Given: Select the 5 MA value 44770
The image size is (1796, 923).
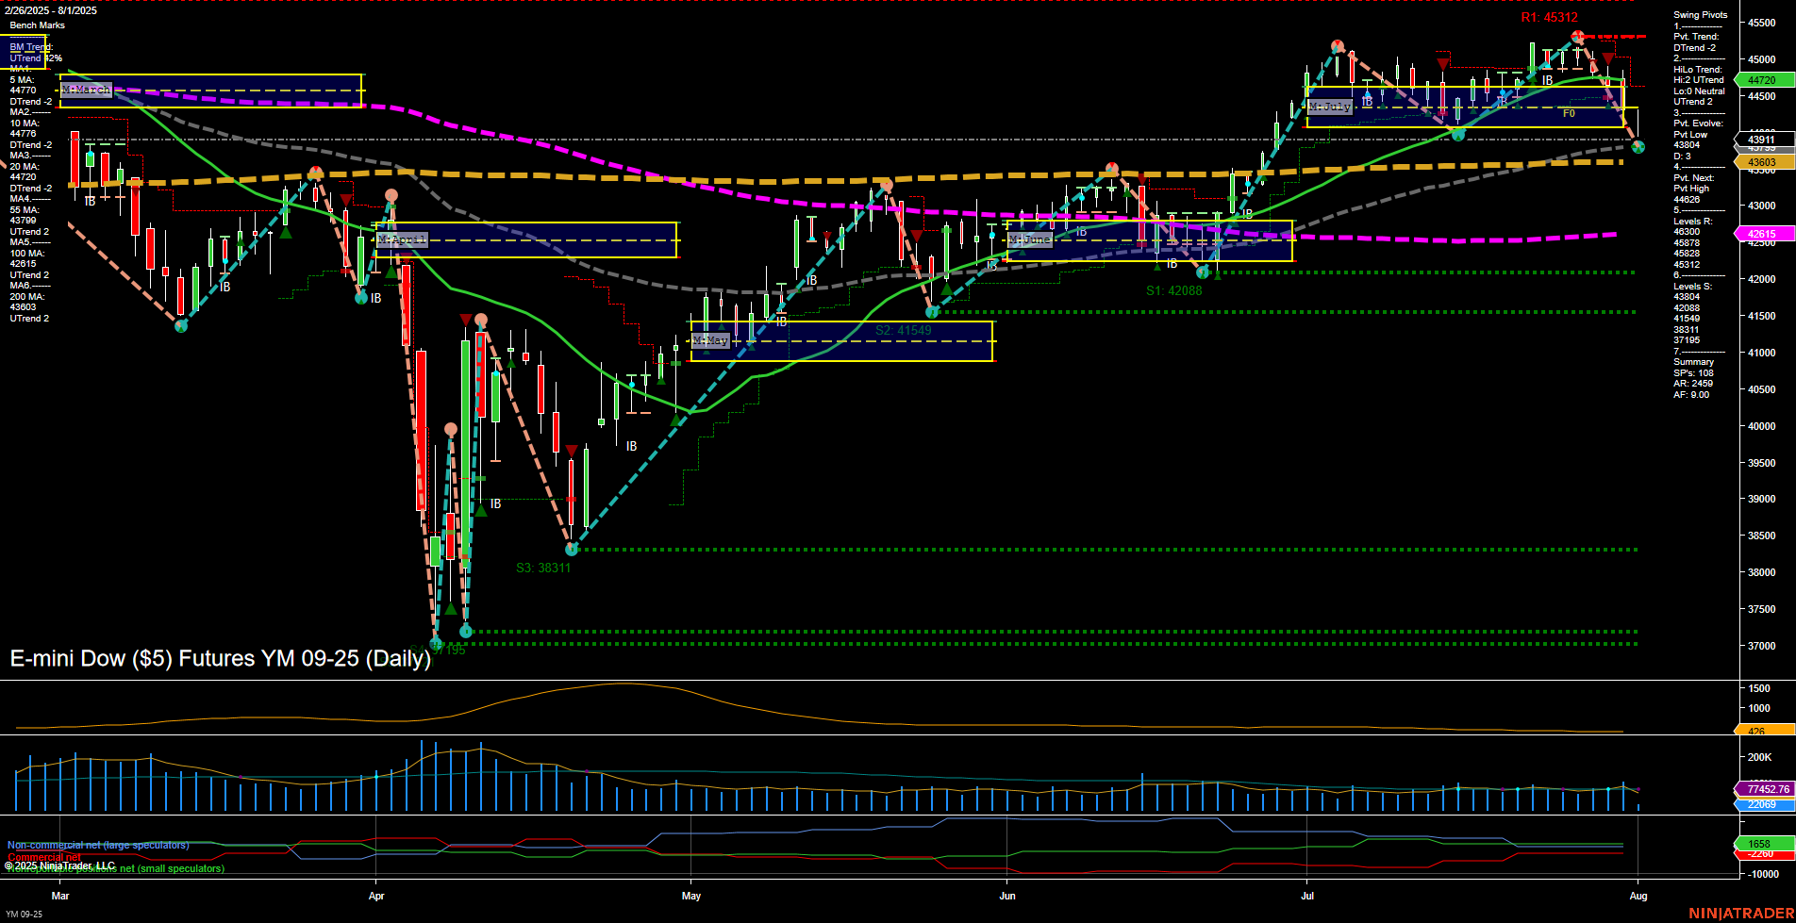Looking at the screenshot, I should click(x=24, y=91).
